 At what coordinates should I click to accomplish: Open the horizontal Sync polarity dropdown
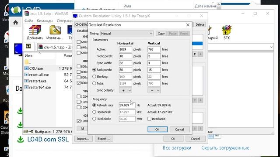tap(126, 90)
